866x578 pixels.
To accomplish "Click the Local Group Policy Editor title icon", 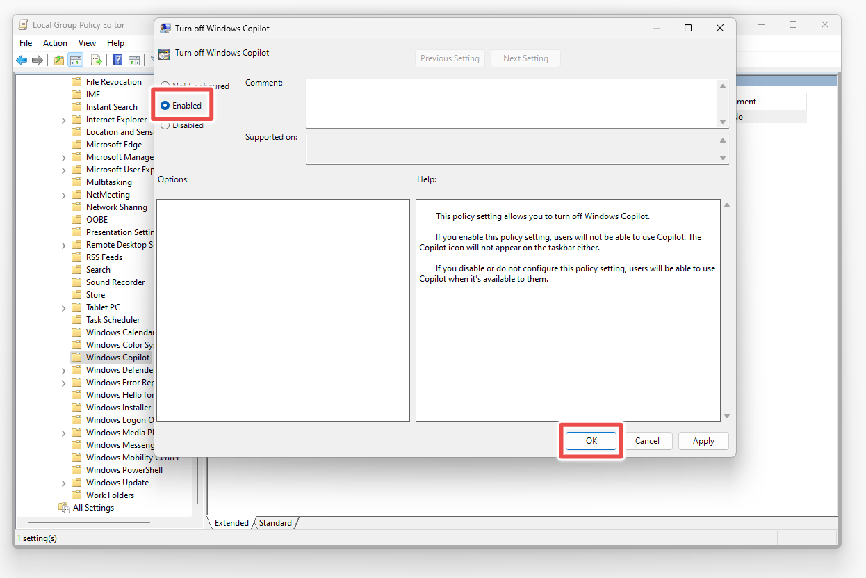I will 24,25.
